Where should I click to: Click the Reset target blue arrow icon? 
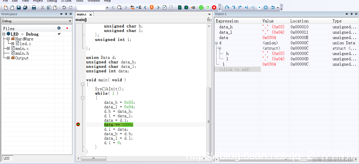click(x=273, y=8)
